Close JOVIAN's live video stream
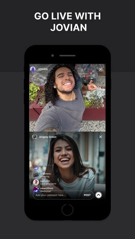This screenshot has height=239, width=135. click(x=101, y=69)
